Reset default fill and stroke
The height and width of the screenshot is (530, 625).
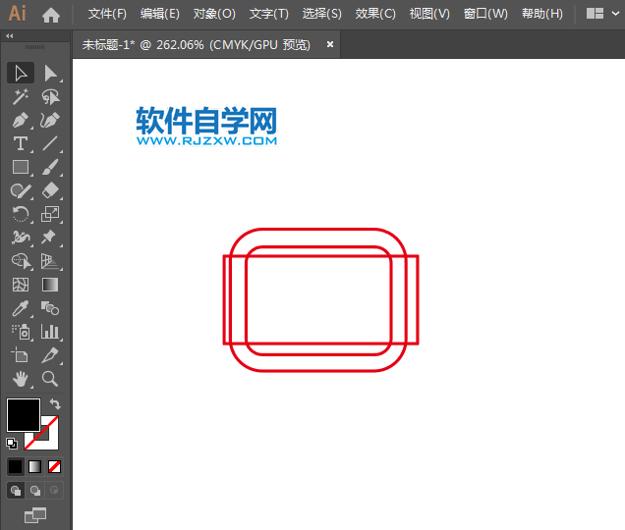pos(12,443)
